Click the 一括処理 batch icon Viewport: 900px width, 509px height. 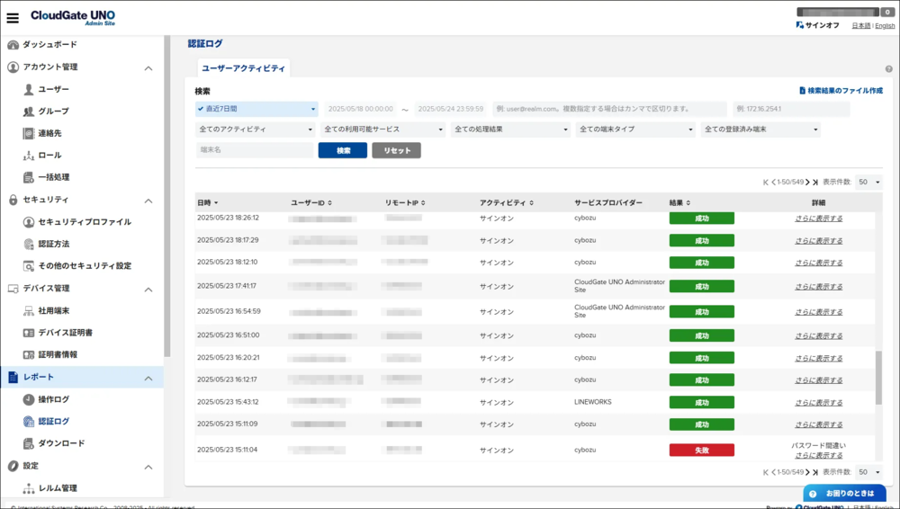(x=29, y=177)
